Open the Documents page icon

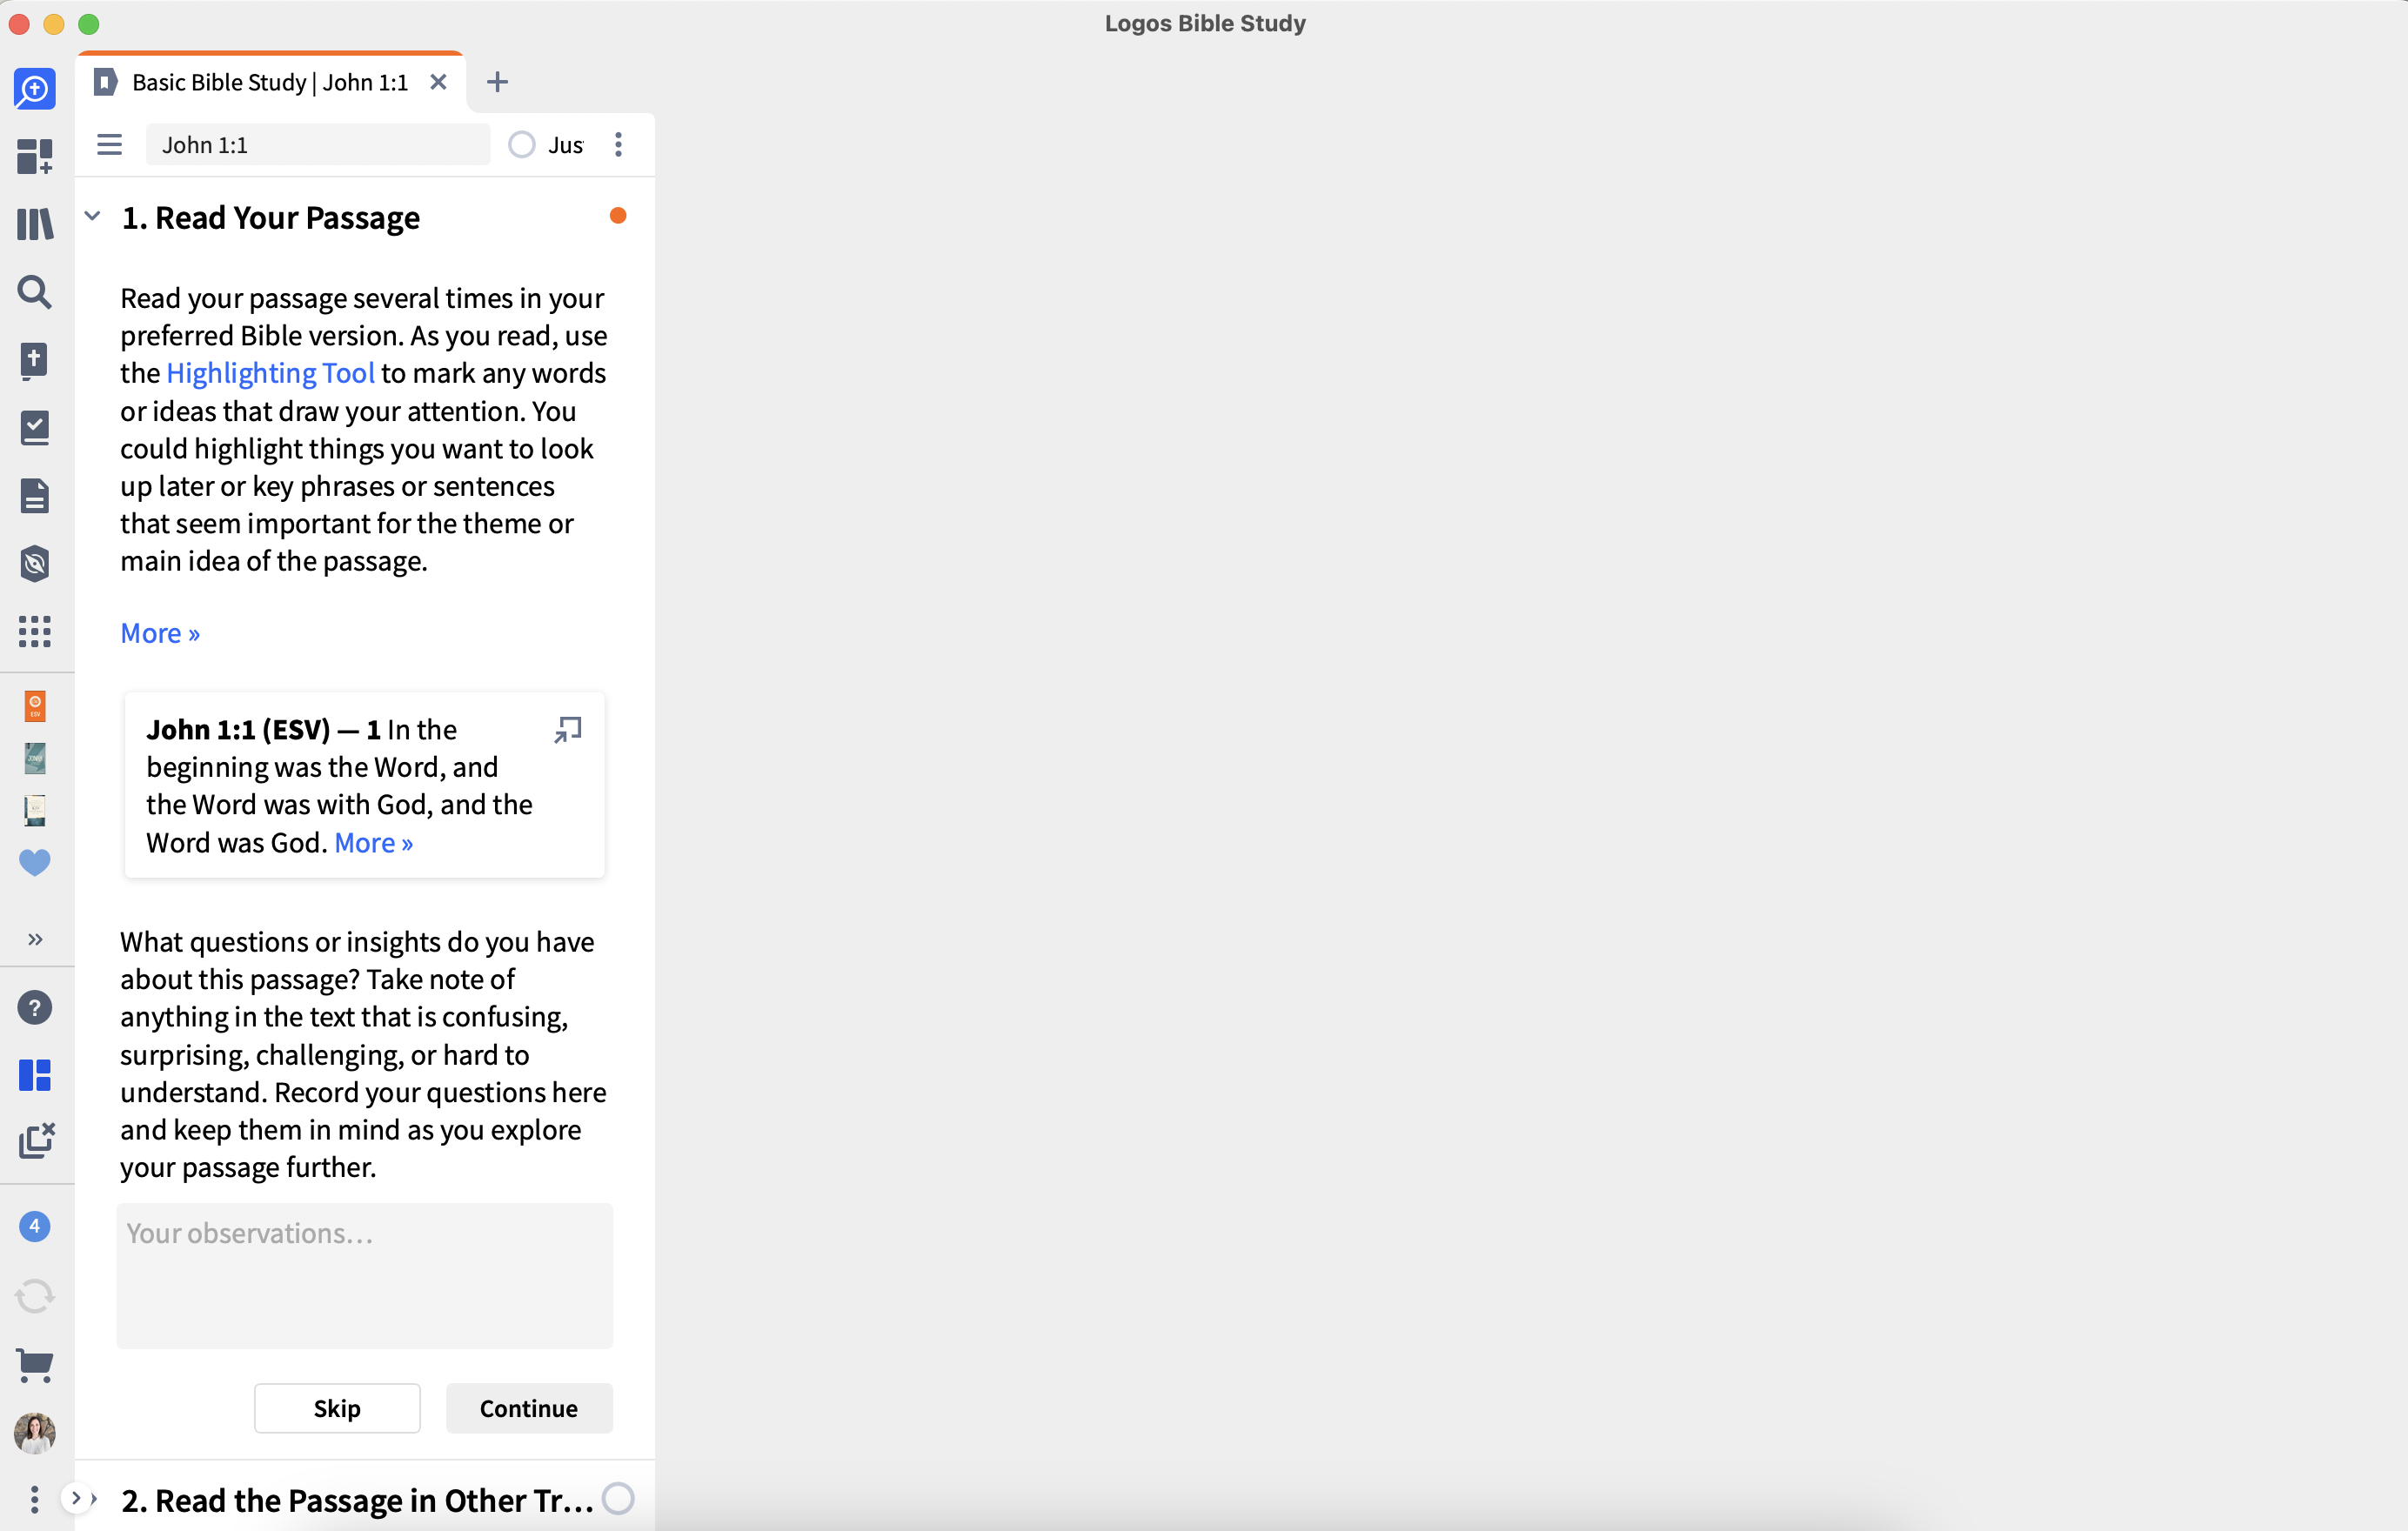coord(35,496)
